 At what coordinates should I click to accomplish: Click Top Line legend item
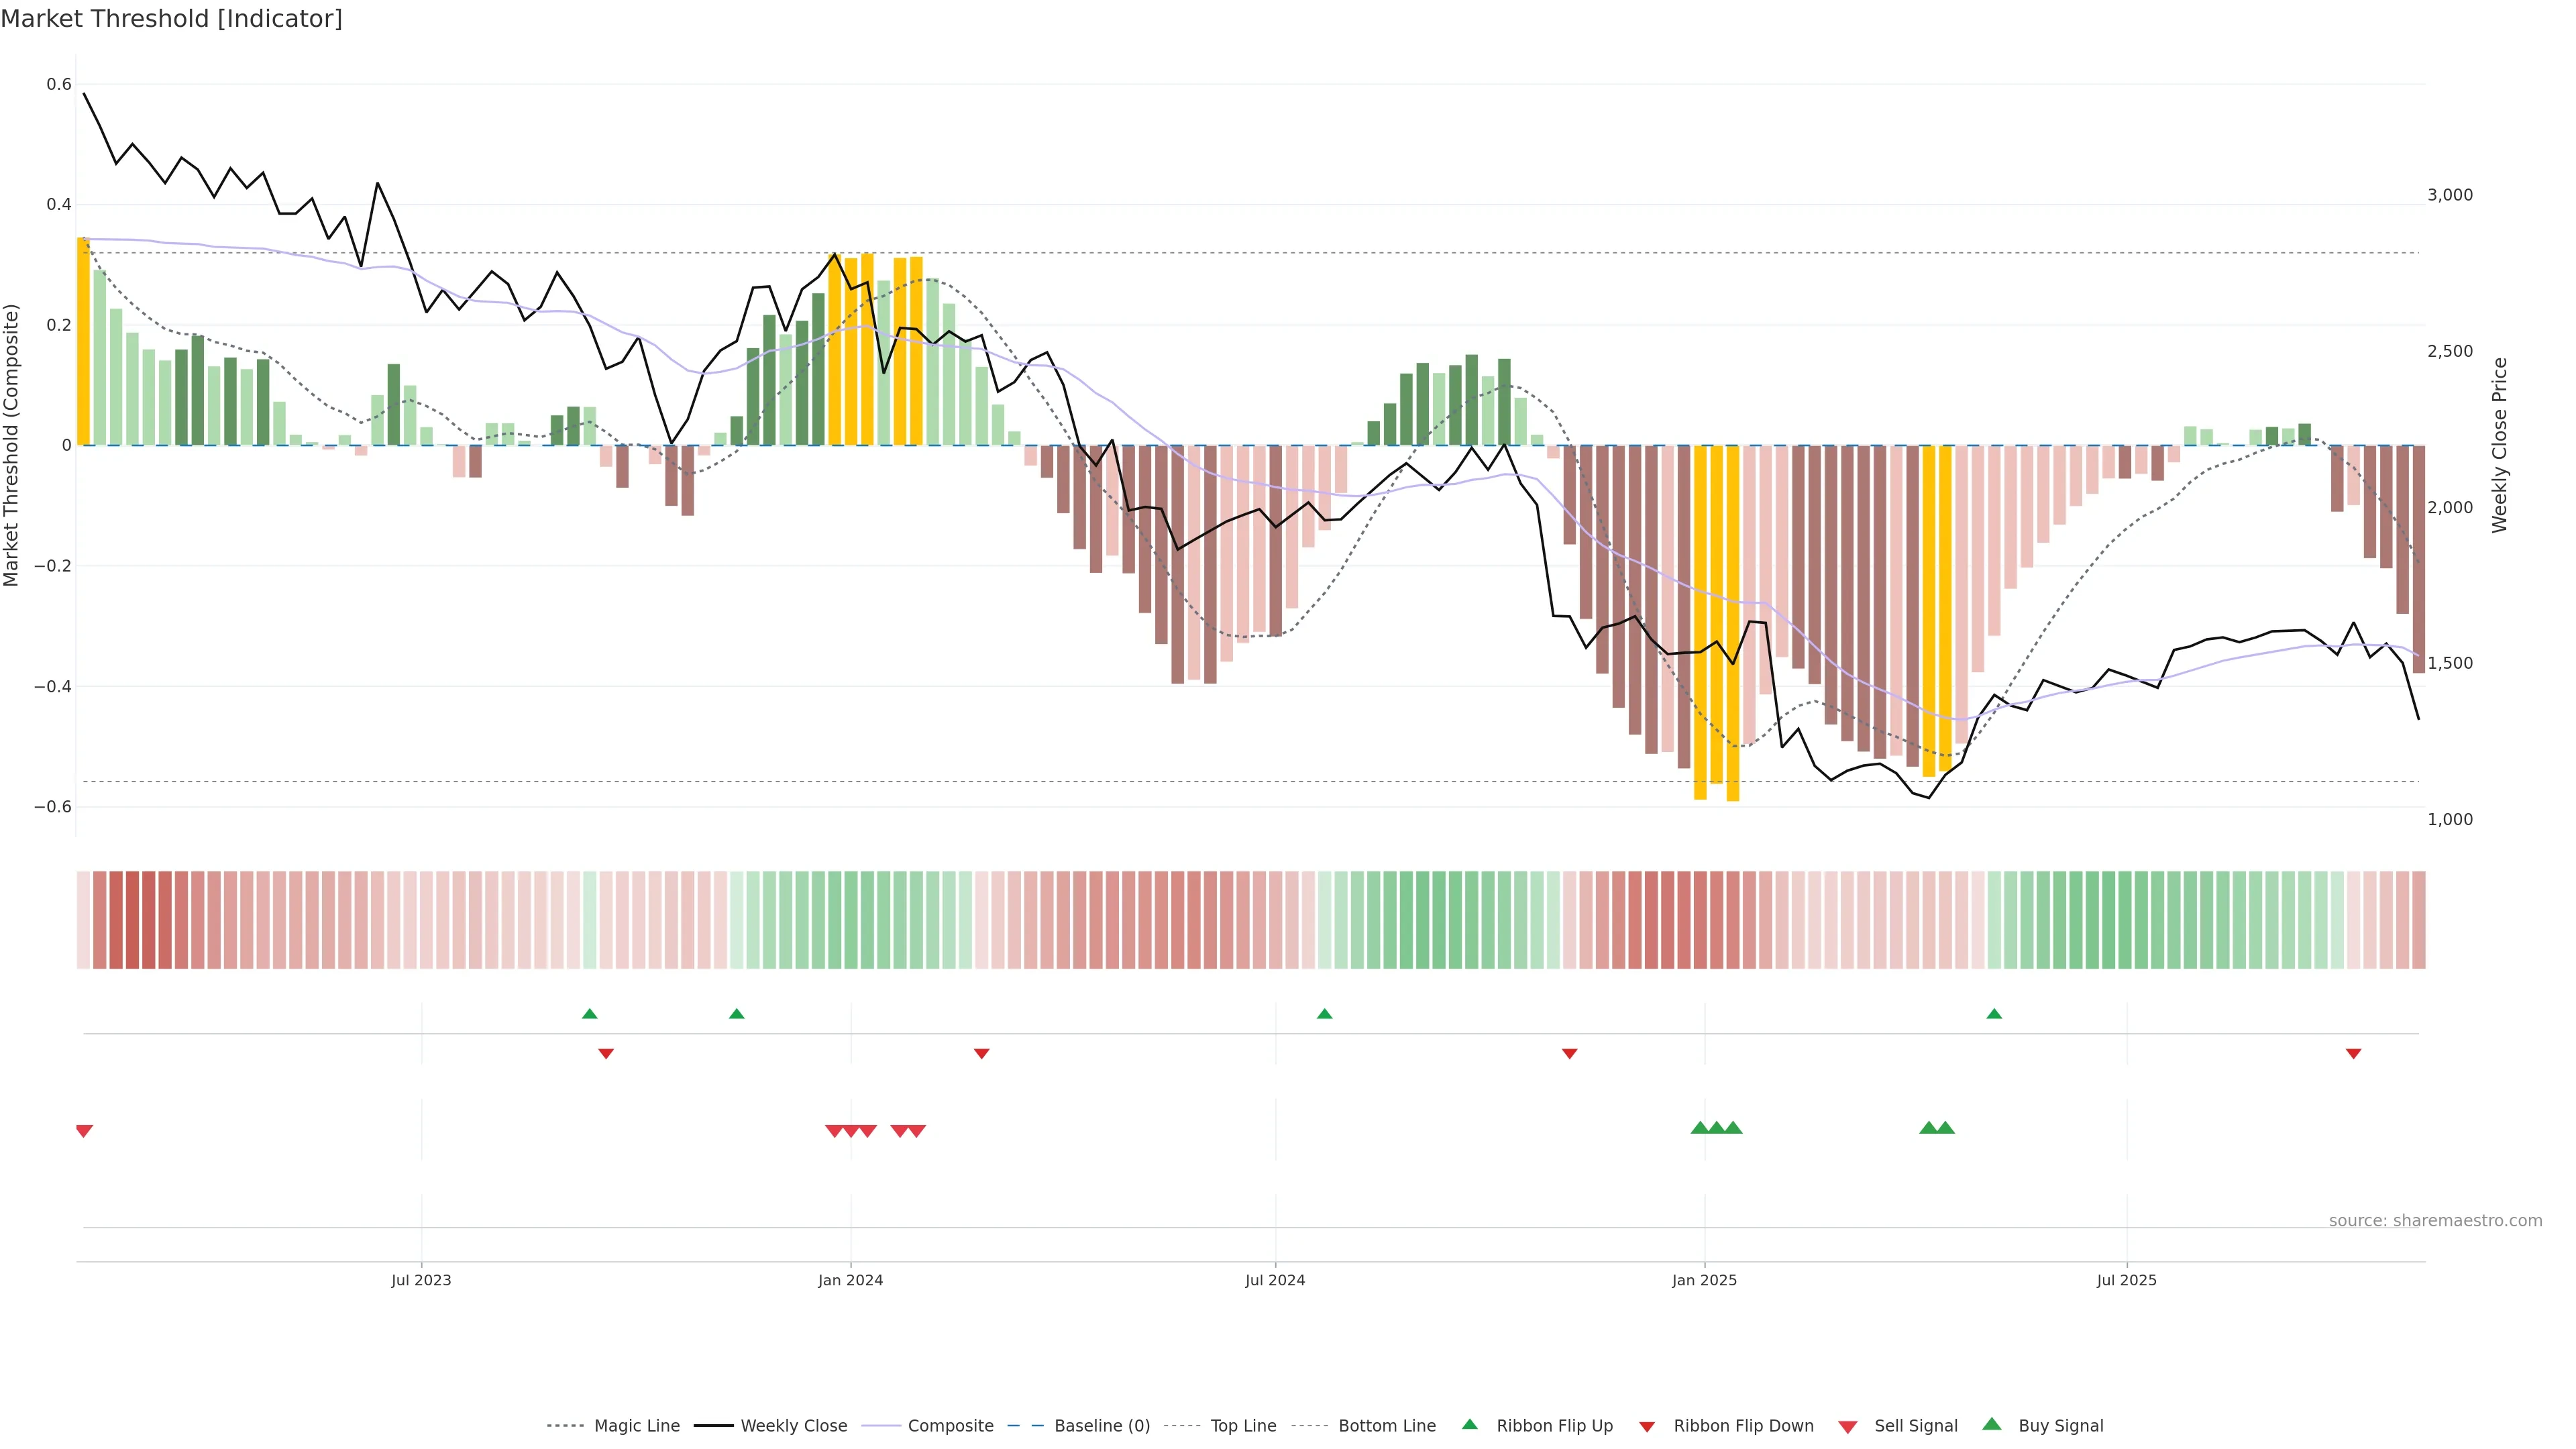[1243, 1425]
